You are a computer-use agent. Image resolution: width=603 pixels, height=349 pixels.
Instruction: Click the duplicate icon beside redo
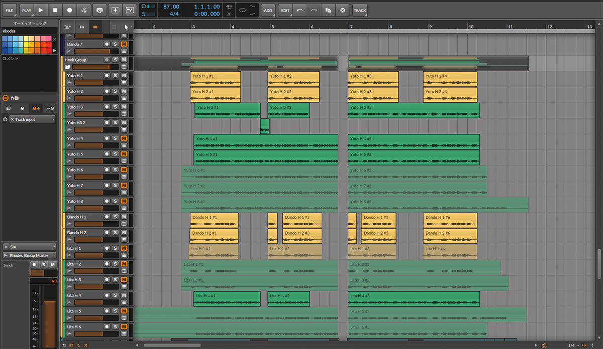point(328,10)
